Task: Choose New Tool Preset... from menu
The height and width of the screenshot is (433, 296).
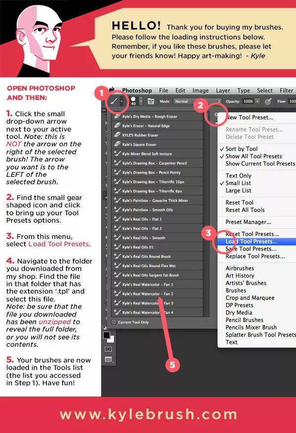Action: pos(257,117)
